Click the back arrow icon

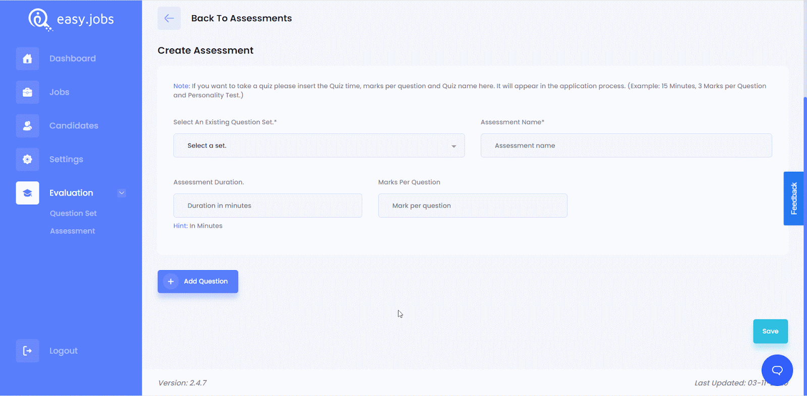click(x=169, y=19)
